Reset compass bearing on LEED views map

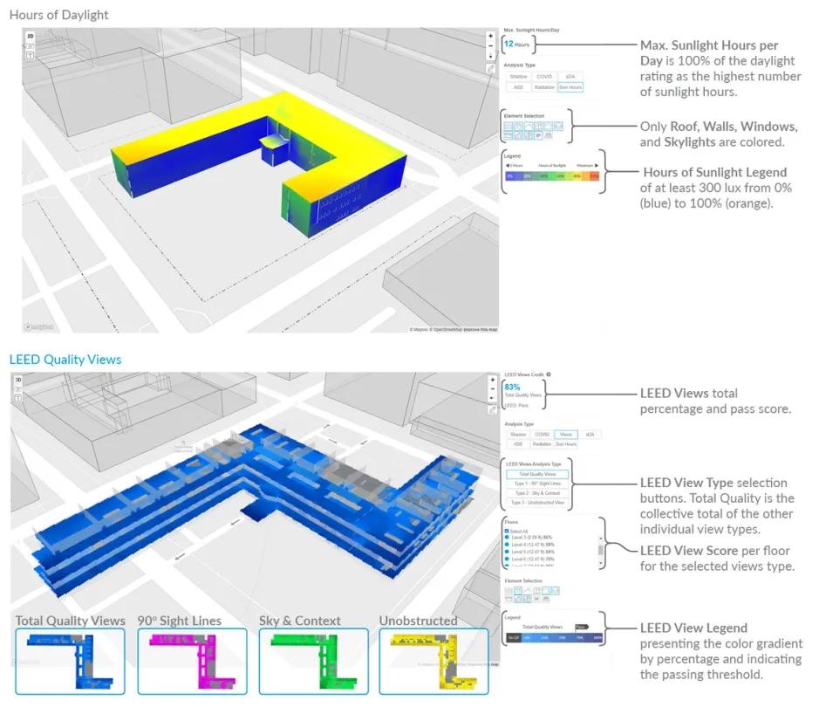coord(493,398)
